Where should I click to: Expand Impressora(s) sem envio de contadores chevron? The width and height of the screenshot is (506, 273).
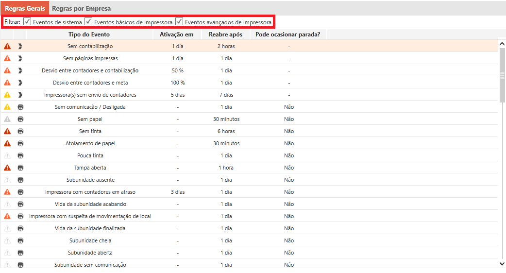pyautogui.click(x=20, y=95)
